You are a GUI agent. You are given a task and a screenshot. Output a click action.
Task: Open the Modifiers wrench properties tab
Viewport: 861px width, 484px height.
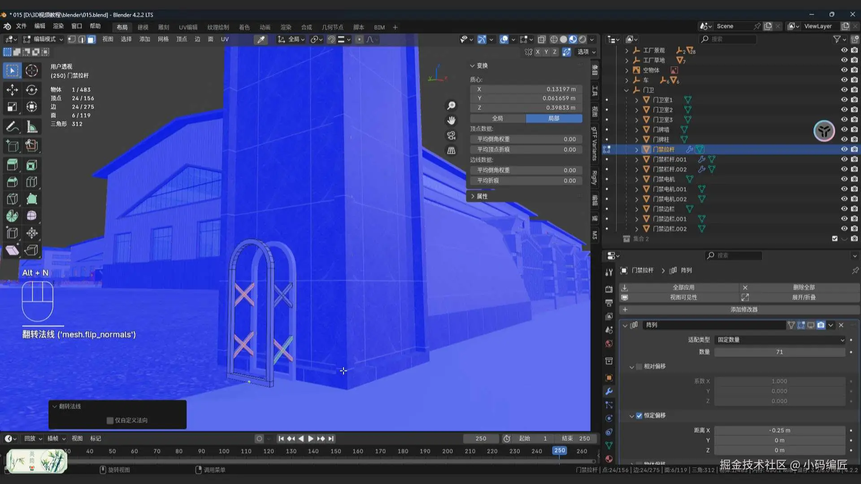click(x=609, y=391)
